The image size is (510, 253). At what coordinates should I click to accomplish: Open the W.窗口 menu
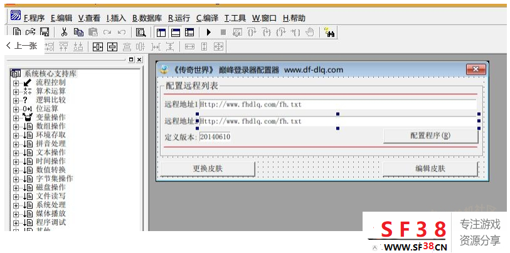265,18
